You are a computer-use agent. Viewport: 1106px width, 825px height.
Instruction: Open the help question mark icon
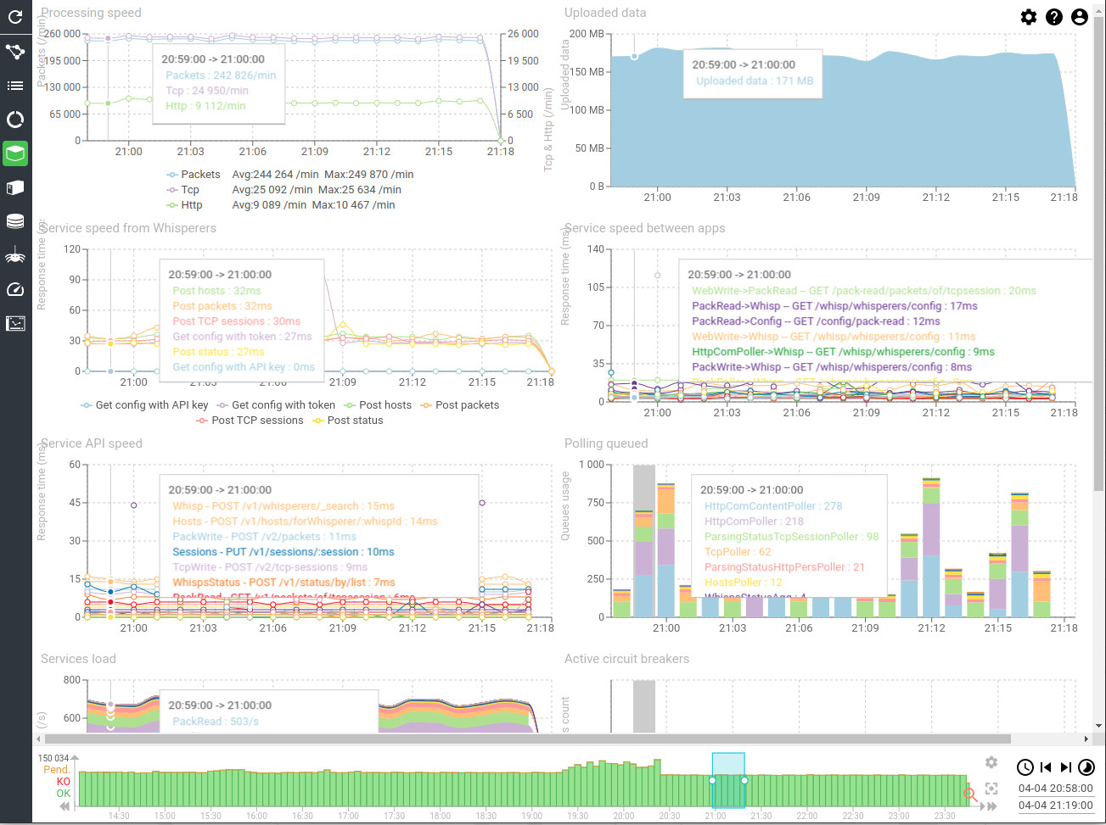click(1054, 17)
